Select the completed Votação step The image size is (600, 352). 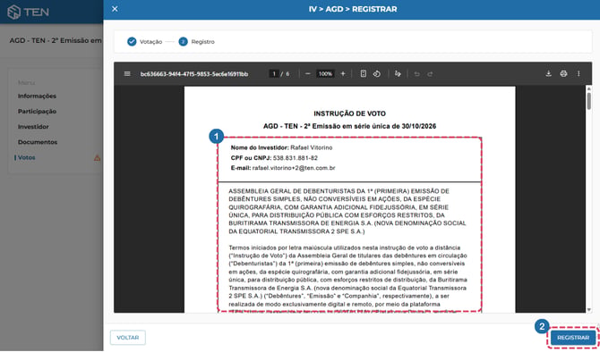(x=145, y=42)
